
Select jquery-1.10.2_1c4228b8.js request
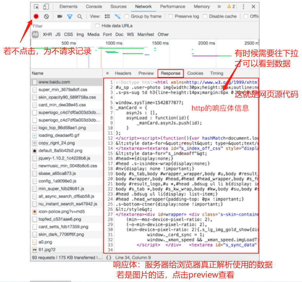tap(66, 158)
